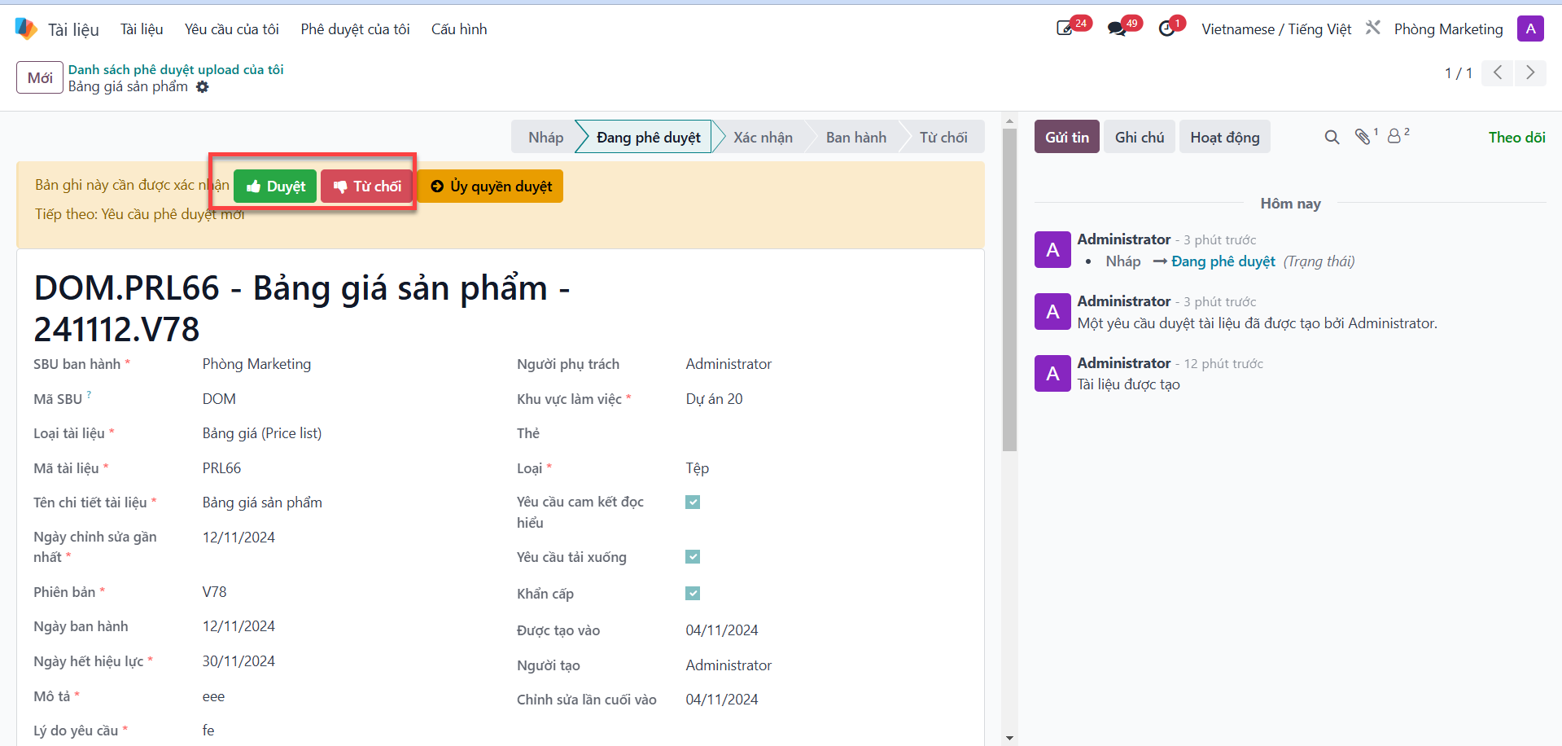Click Dự án 20 field value
Viewport: 1562px width, 746px height.
tap(714, 399)
